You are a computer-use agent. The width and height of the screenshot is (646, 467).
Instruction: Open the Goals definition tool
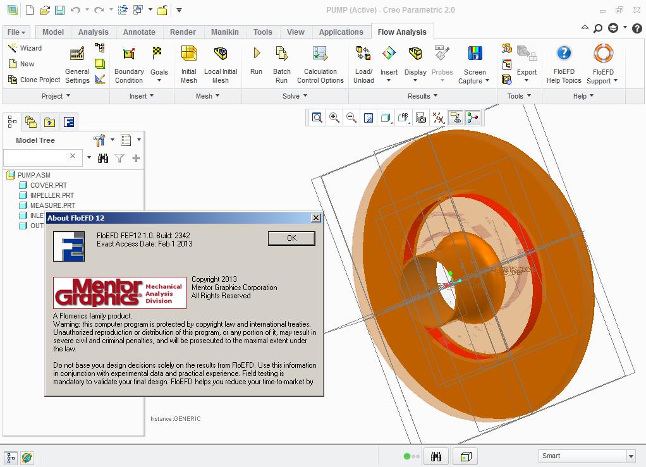[x=159, y=60]
